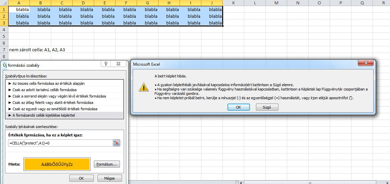The image size is (390, 184).
Task: Select row header 6
Action: (4, 43)
